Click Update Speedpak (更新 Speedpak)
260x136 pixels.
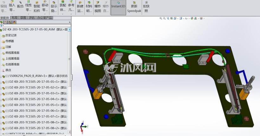coord(134,7)
